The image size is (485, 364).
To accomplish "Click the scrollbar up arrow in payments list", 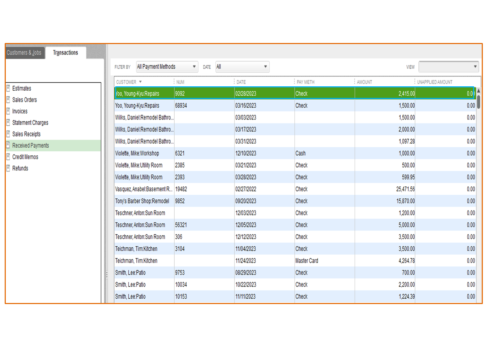I will [x=479, y=91].
